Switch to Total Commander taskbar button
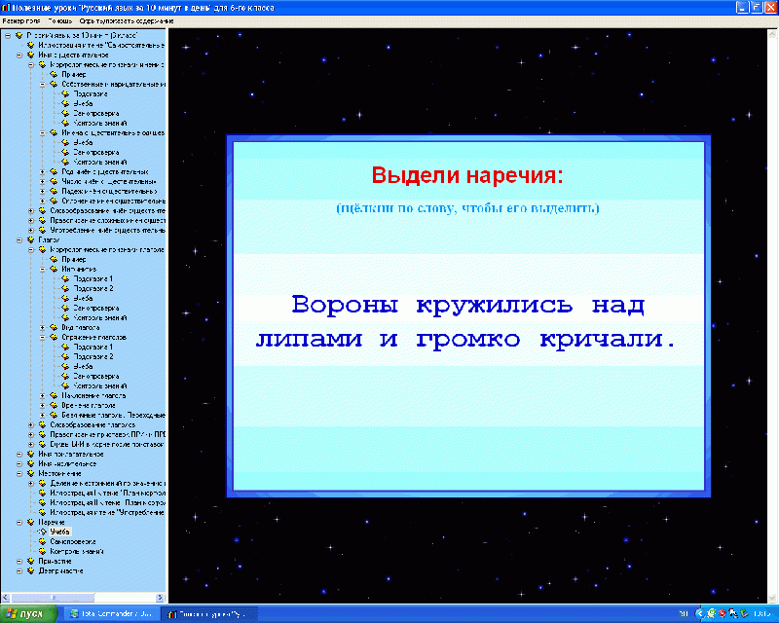The width and height of the screenshot is (779, 623). (111, 614)
